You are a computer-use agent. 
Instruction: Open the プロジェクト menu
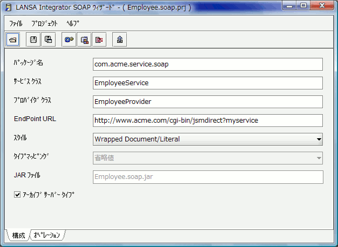coord(45,24)
